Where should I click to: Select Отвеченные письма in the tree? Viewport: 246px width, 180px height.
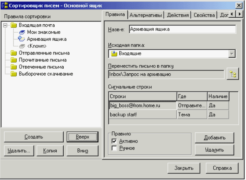pos(41,67)
